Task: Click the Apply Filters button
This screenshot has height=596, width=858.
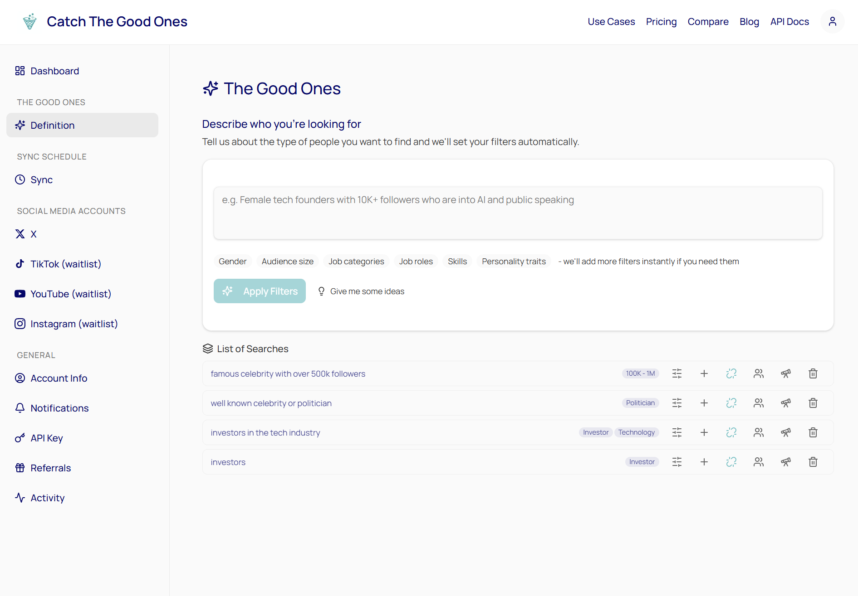Action: point(260,291)
